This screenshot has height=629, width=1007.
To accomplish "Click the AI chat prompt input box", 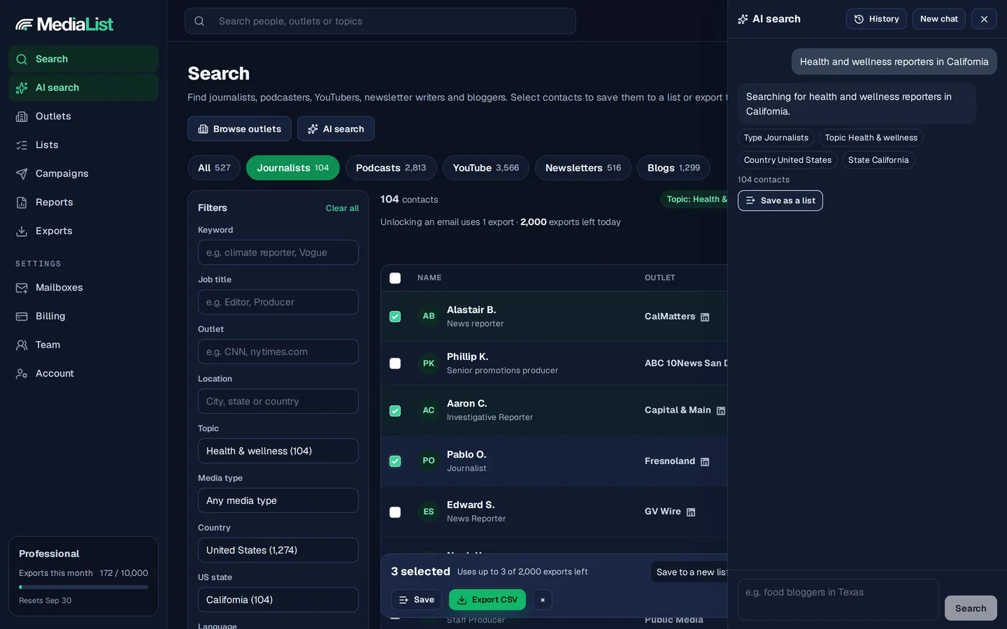I will coord(838,600).
